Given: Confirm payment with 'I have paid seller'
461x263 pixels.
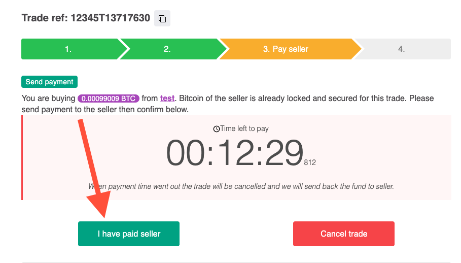Looking at the screenshot, I should [x=129, y=234].
